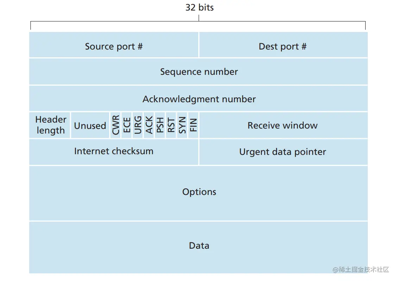
Task: Select the RST flag bit
Action: tap(171, 125)
